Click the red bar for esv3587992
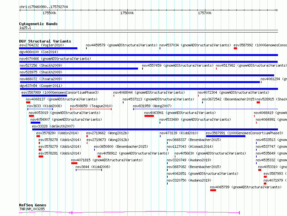 click(x=235, y=48)
